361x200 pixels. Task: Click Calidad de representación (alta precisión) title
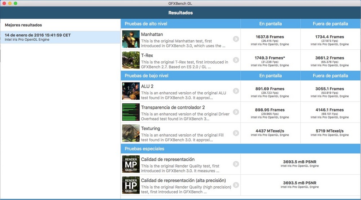pyautogui.click(x=183, y=180)
